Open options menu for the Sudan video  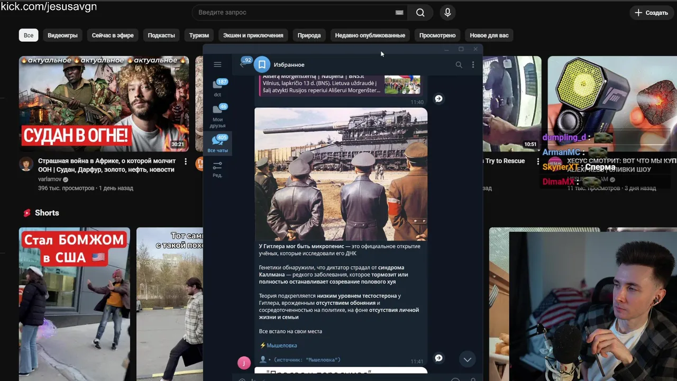(x=186, y=161)
